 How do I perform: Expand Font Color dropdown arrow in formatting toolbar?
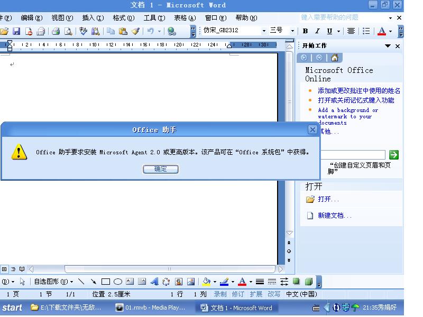pyautogui.click(x=390, y=31)
